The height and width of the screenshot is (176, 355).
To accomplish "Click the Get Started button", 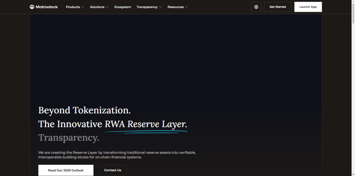I will coord(278,7).
